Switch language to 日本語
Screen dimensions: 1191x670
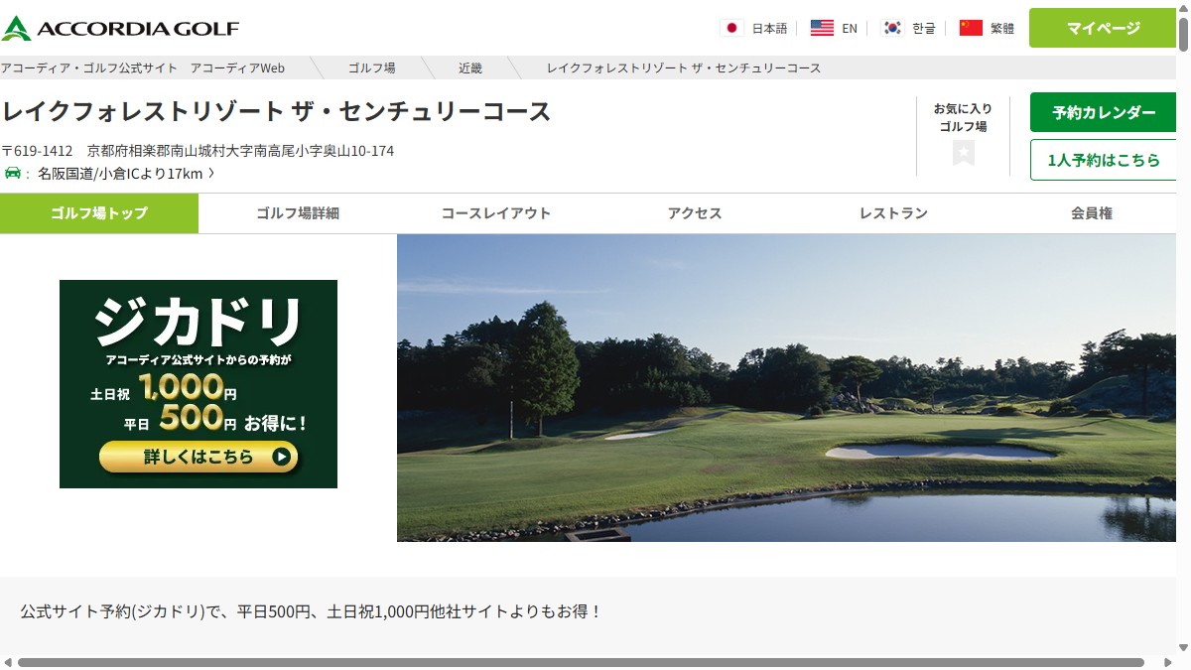[x=769, y=28]
